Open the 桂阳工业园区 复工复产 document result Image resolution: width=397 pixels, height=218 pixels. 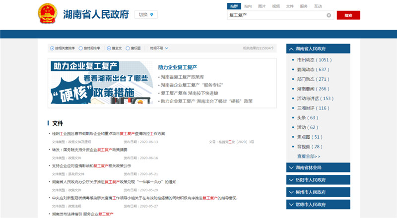tap(108, 134)
